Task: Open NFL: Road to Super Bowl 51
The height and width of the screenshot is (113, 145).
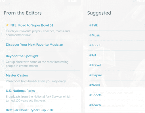Action: (x=32, y=25)
